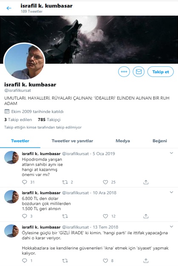Image resolution: width=178 pixels, height=266 pixels.
Task: View the 785 Takipçi followers list
Action: 49,119
